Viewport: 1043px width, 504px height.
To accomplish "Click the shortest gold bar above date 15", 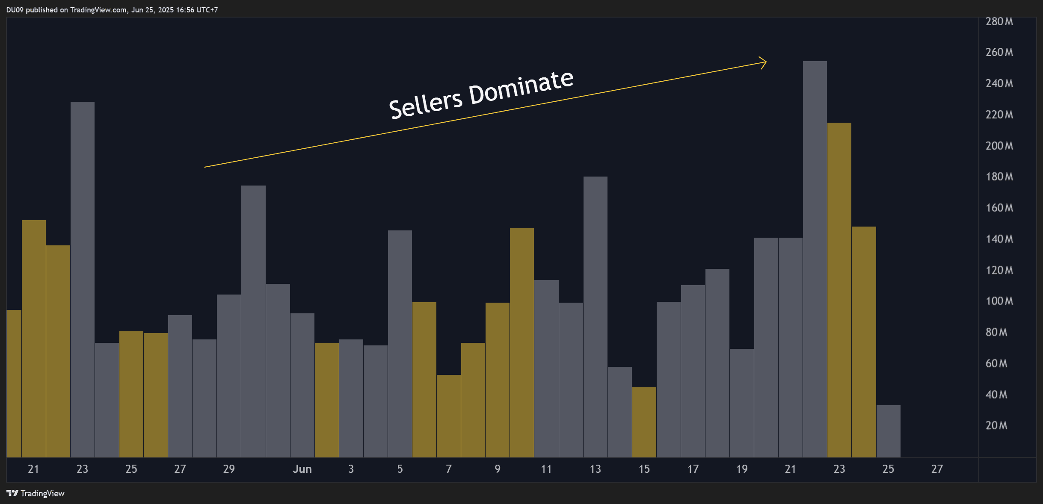I will [x=644, y=422].
